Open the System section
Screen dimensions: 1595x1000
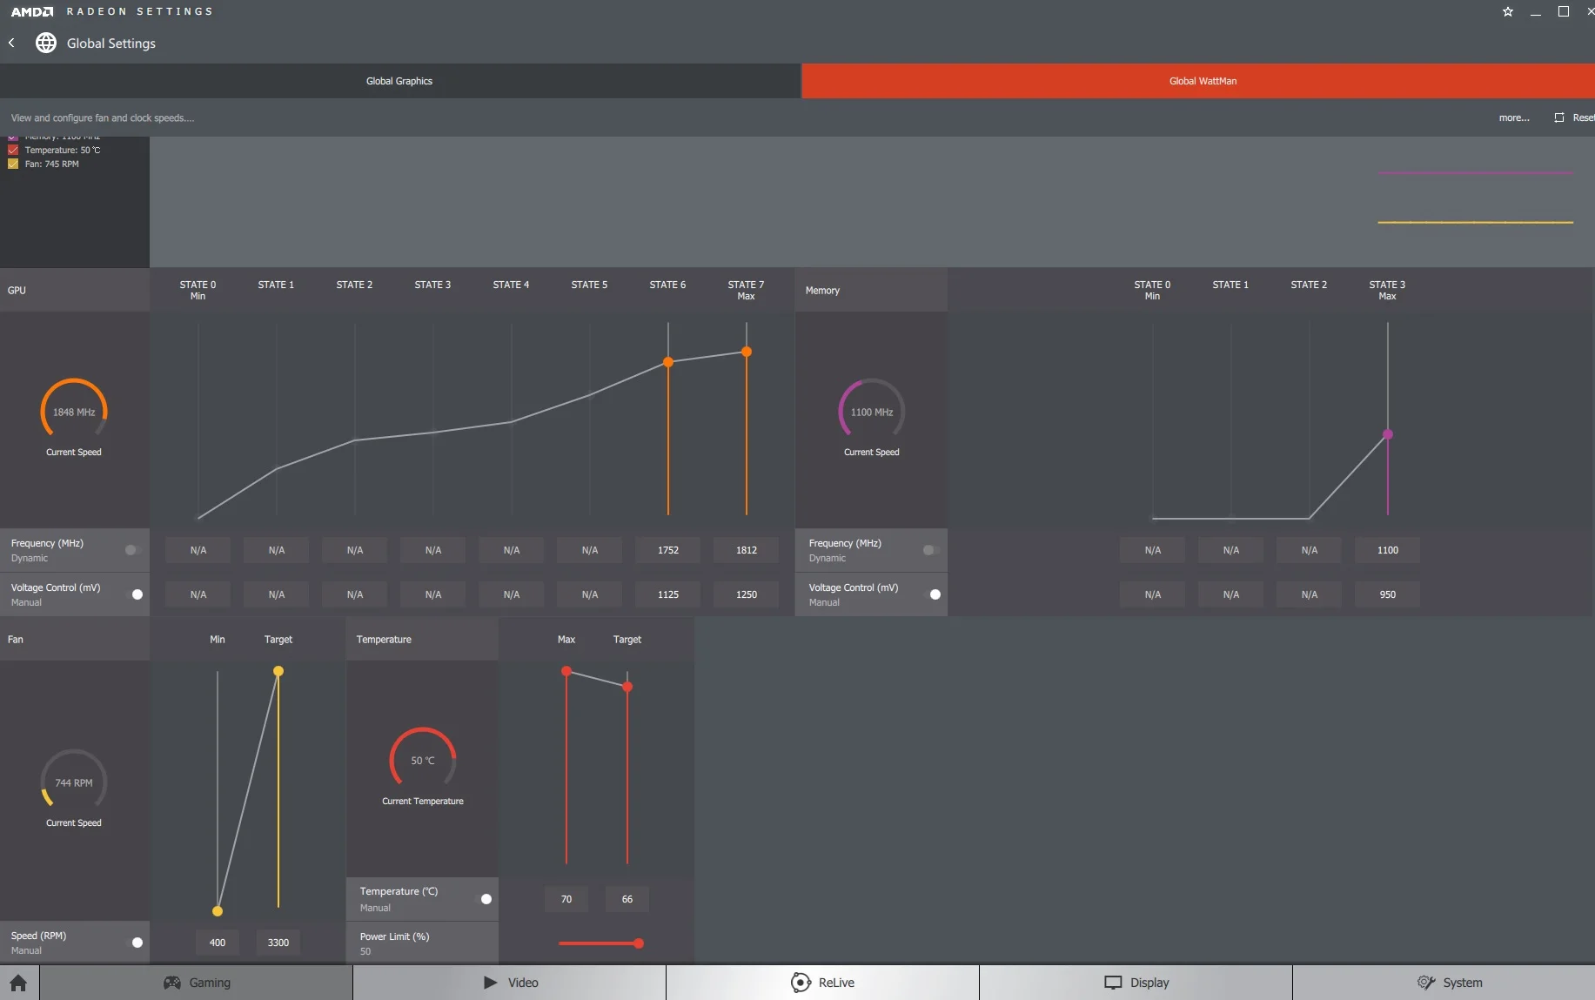[x=1444, y=983]
